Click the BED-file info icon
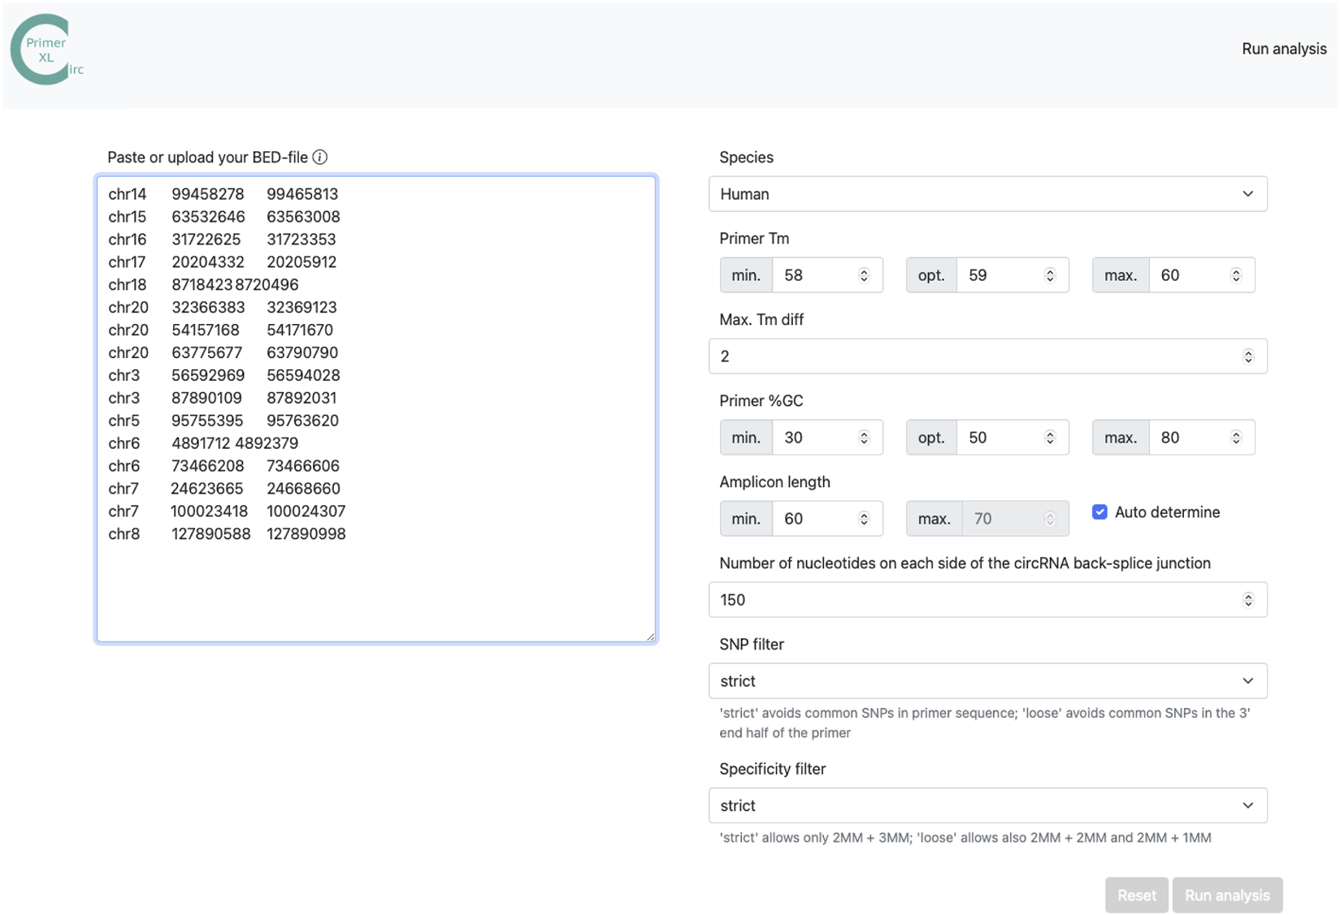Image resolution: width=1340 pixels, height=915 pixels. coord(320,158)
